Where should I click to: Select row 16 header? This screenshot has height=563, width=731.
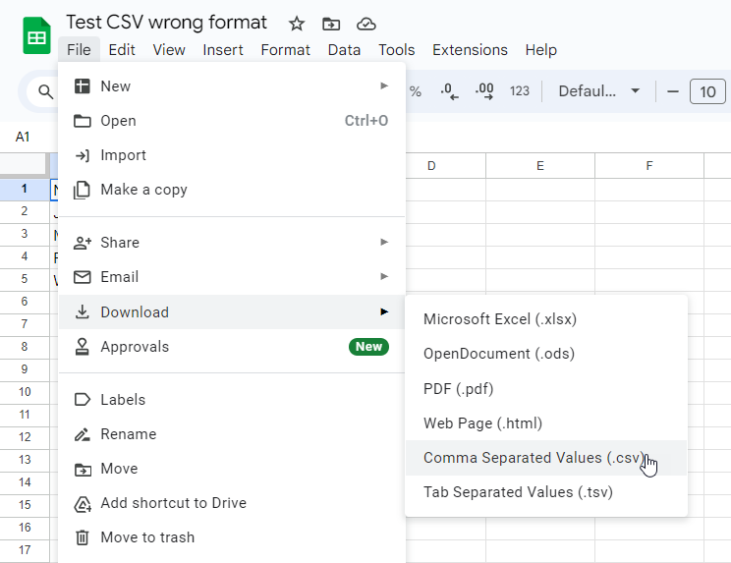coord(25,528)
